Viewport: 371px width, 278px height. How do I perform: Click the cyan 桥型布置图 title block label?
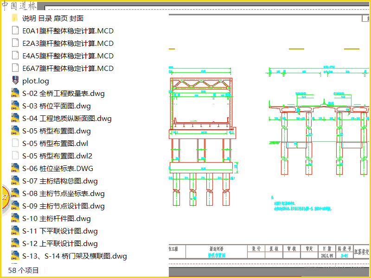(x=217, y=255)
